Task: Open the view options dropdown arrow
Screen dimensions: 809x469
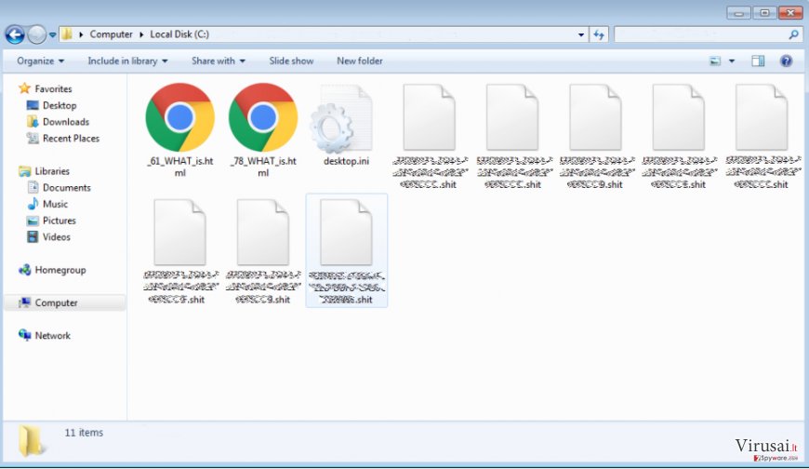Action: [732, 60]
